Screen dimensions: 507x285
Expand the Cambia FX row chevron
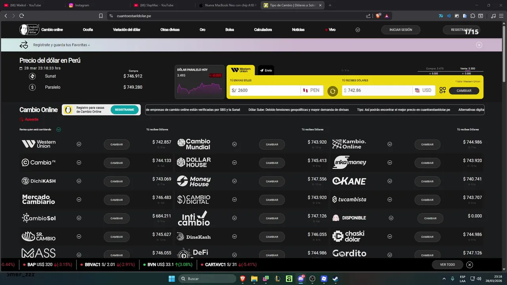79,163
